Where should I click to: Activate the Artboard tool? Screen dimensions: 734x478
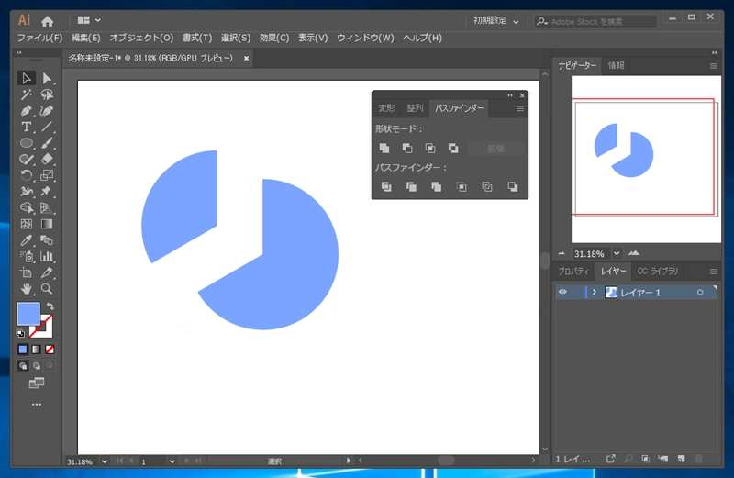(x=27, y=272)
